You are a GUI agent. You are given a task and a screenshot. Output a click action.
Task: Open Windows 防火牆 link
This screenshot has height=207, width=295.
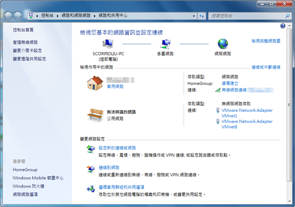(x=29, y=186)
